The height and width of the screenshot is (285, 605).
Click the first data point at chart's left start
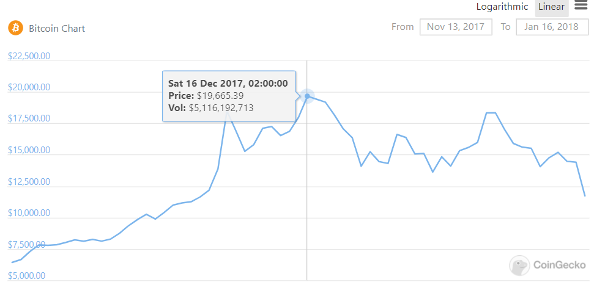(12, 262)
